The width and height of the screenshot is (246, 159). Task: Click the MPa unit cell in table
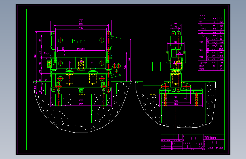click(214, 29)
